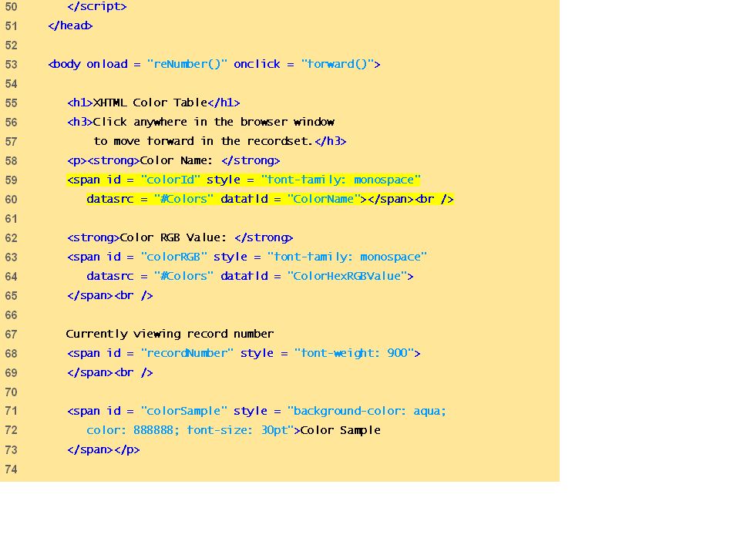This screenshot has width=740, height=555.
Task: Click the "#Colors" datasrc value on line 64
Action: tap(183, 276)
